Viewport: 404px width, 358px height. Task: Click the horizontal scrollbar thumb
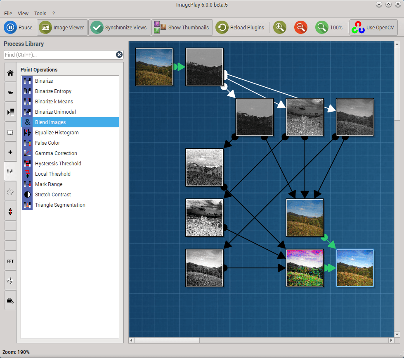167,340
